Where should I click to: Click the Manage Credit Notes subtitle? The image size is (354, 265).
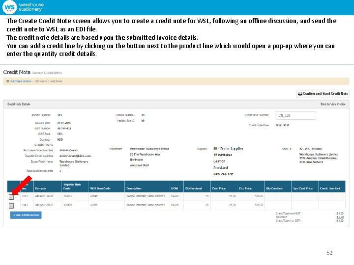[x=47, y=73]
